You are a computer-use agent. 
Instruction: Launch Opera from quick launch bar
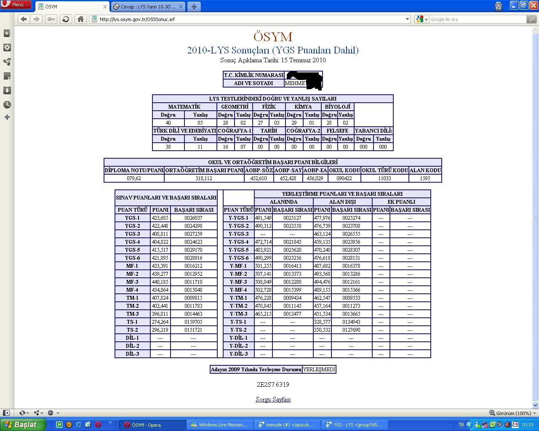98,425
